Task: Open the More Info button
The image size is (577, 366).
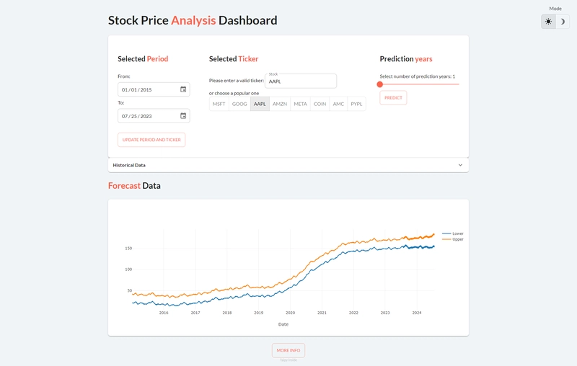Action: (x=288, y=350)
